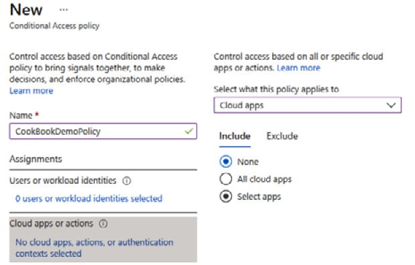The image size is (415, 265).
Task: Open Learn more link about cloud apps or actions
Action: [298, 68]
